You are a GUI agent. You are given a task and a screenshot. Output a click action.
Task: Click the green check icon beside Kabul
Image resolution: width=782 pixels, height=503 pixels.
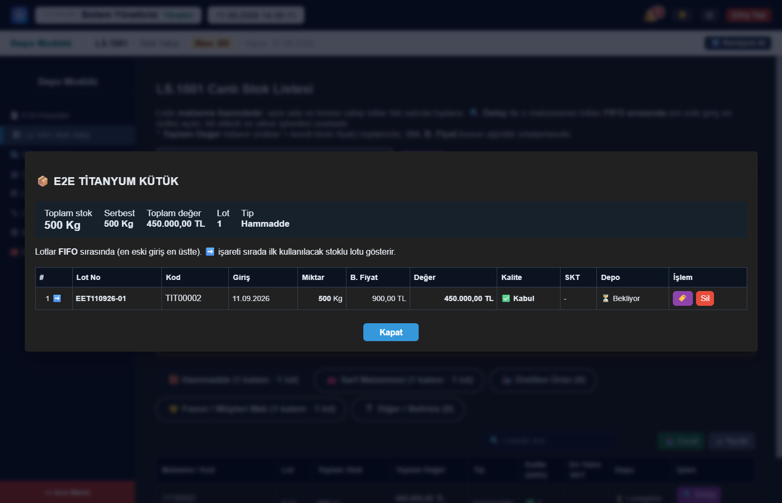pyautogui.click(x=506, y=298)
